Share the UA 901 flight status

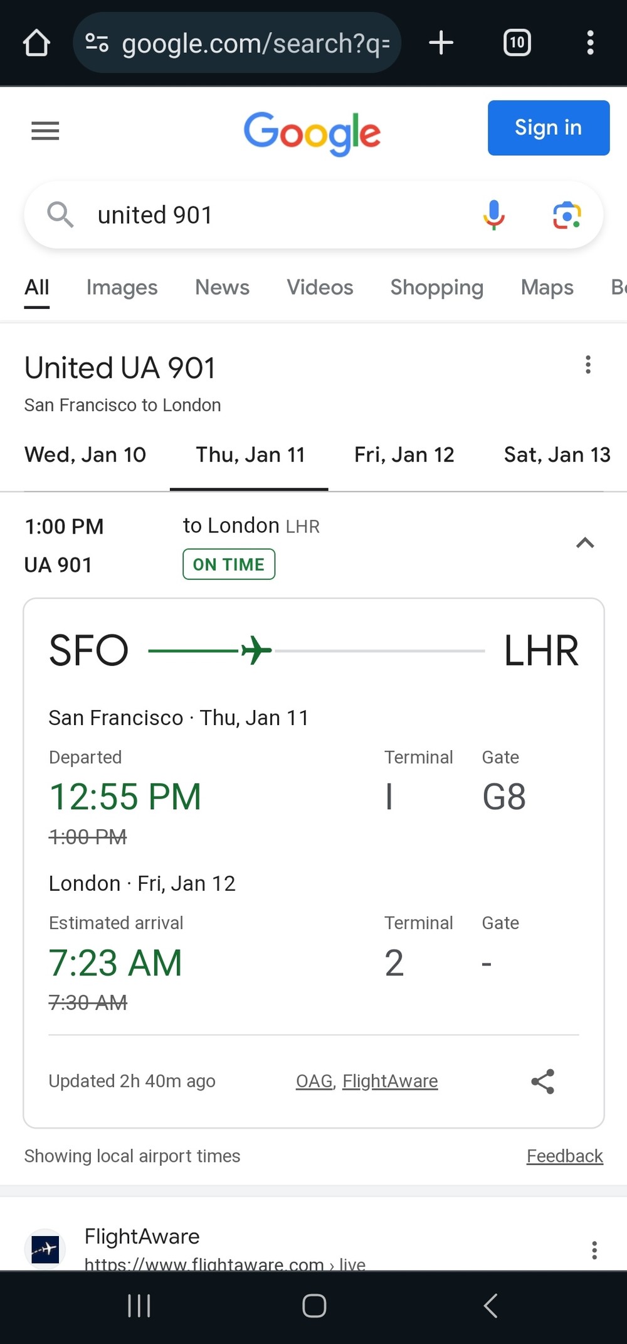543,1081
